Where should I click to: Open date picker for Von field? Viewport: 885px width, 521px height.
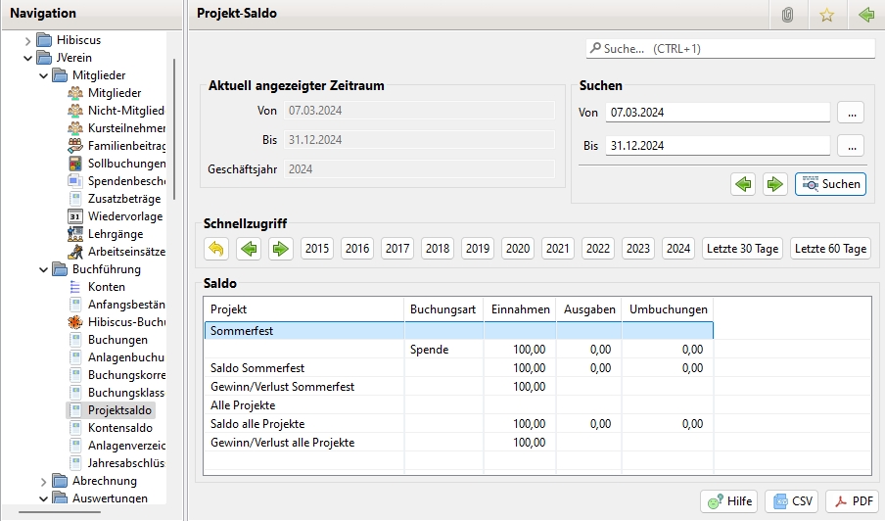pyautogui.click(x=850, y=113)
